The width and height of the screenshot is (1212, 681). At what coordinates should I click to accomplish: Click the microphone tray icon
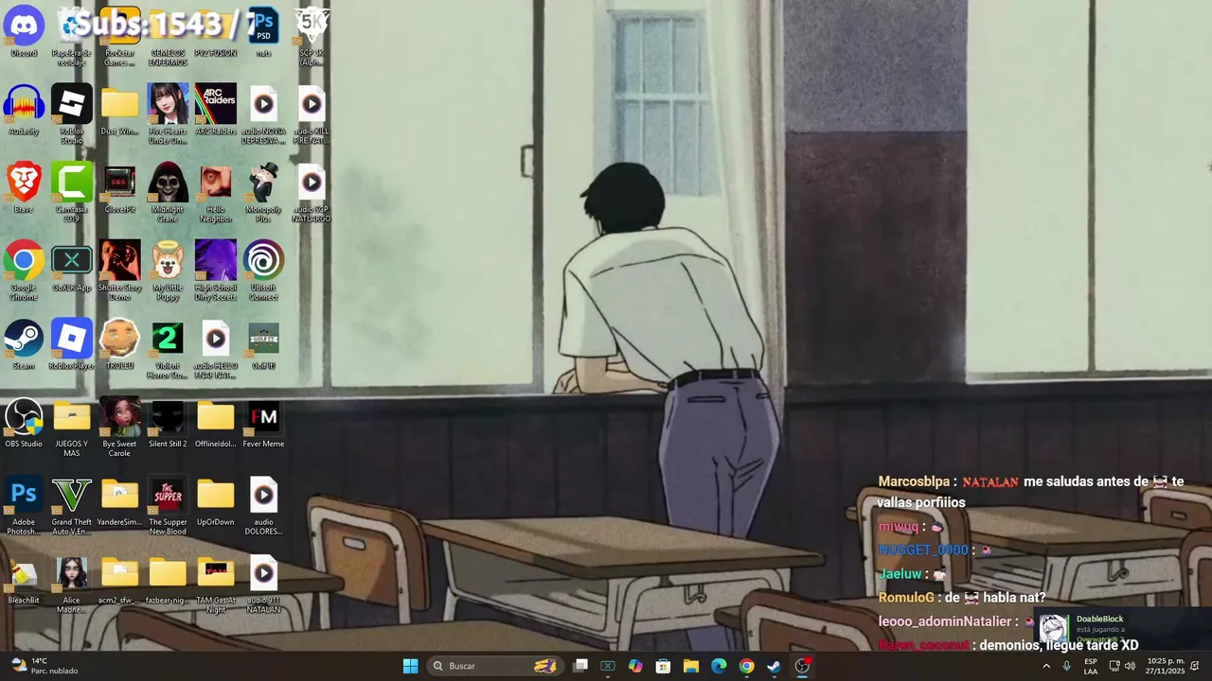[1067, 666]
